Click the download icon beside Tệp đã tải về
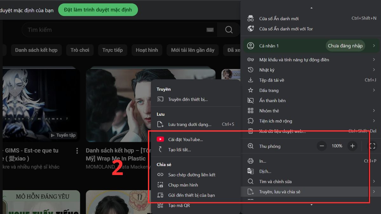381x214 pixels. (251, 80)
